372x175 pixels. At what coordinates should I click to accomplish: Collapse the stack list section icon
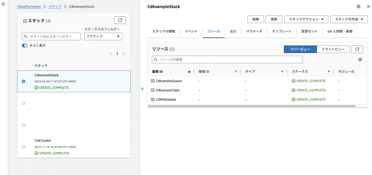tap(25, 21)
